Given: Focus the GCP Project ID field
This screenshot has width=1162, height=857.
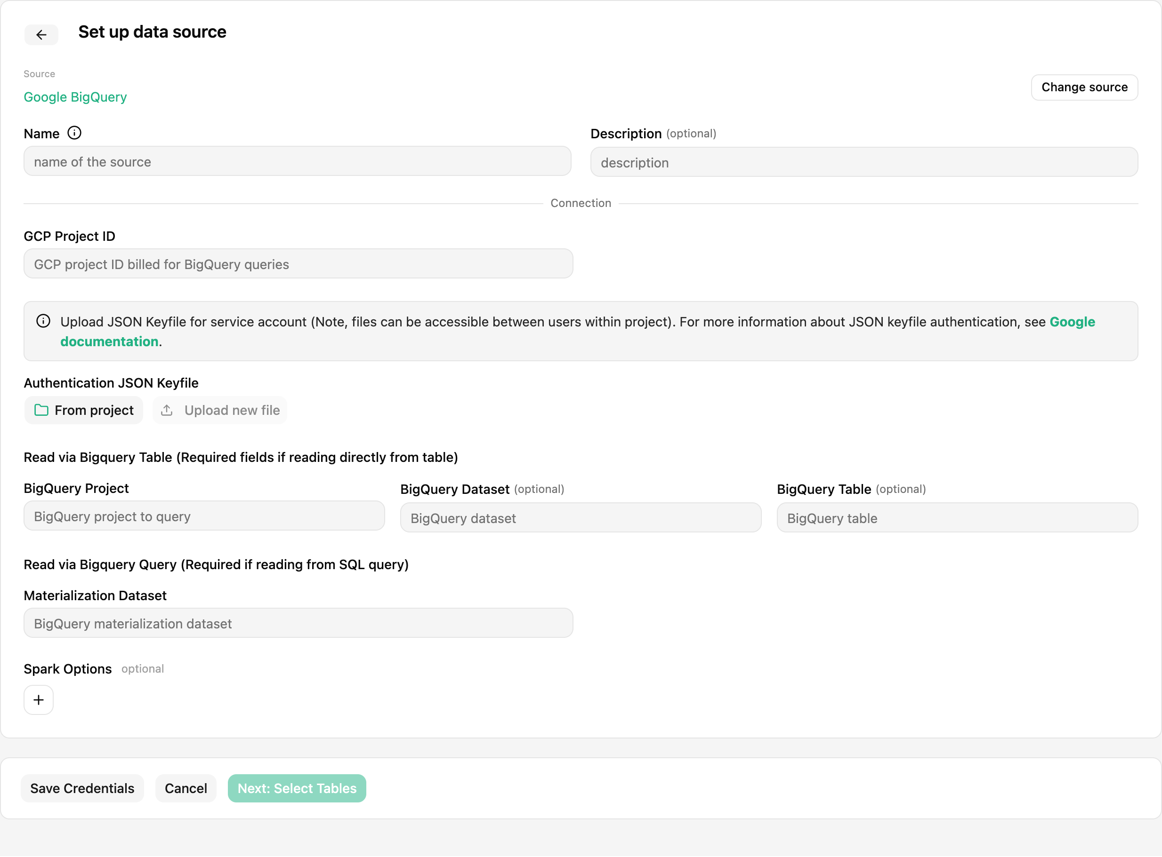Looking at the screenshot, I should [x=299, y=264].
